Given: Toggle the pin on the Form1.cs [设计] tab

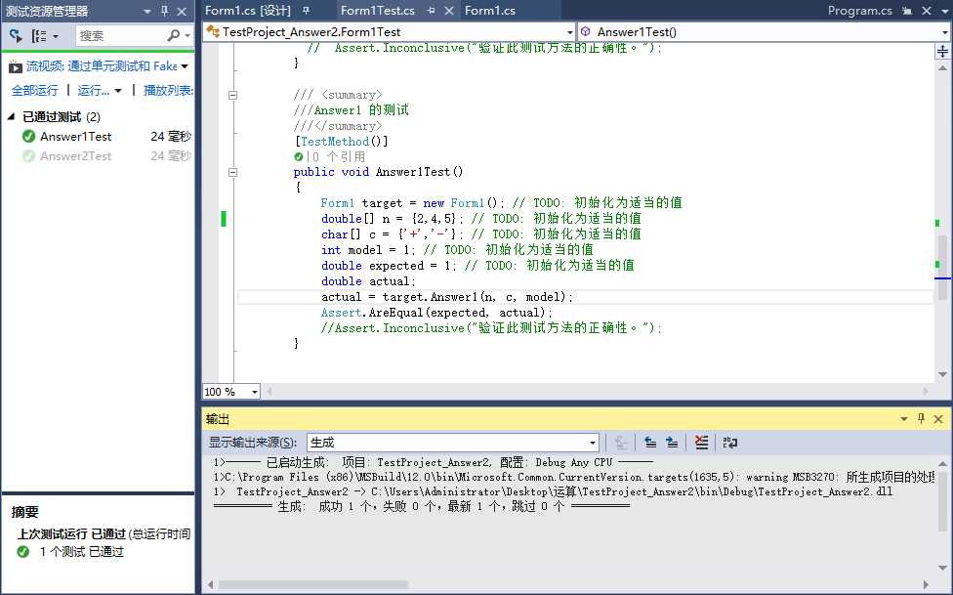Looking at the screenshot, I should pos(307,11).
